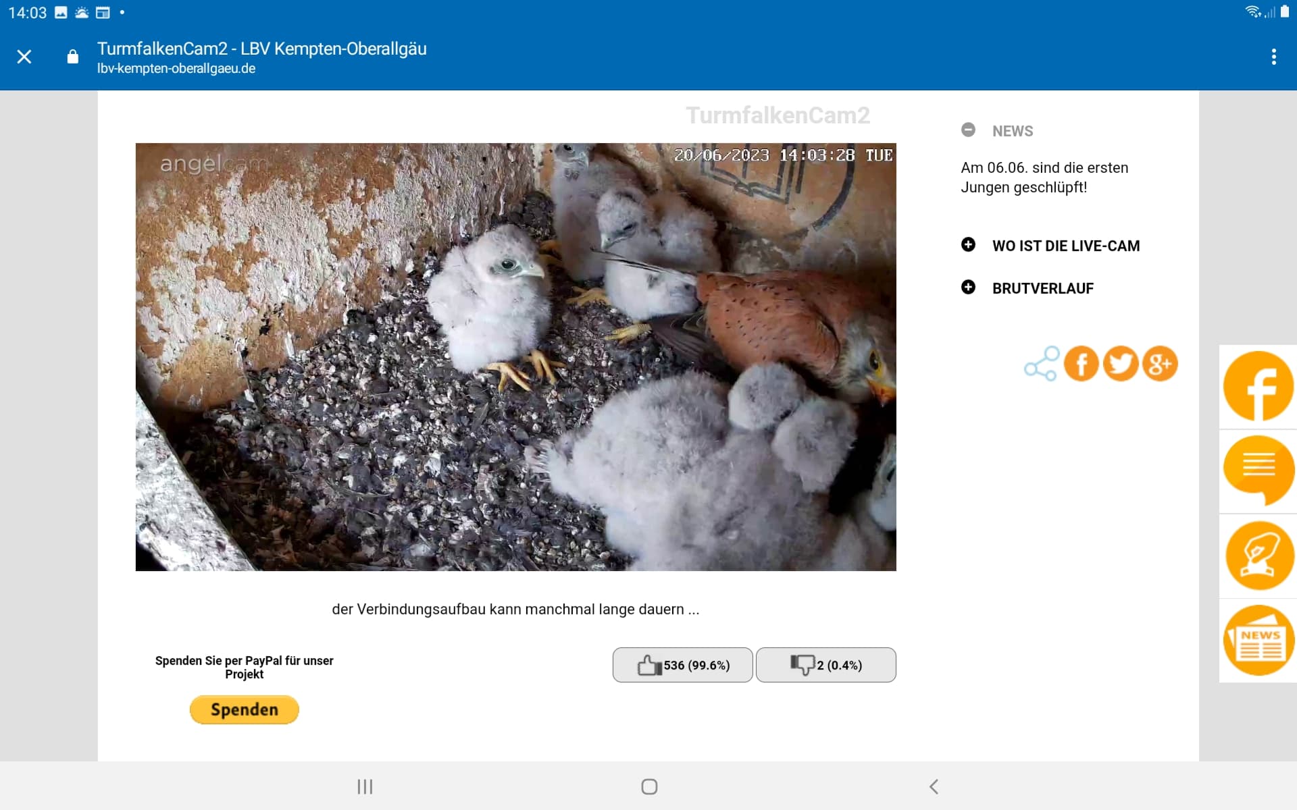Screen dimensions: 1297x810
Task: Share on Google Plus icon
Action: pyautogui.click(x=1160, y=364)
